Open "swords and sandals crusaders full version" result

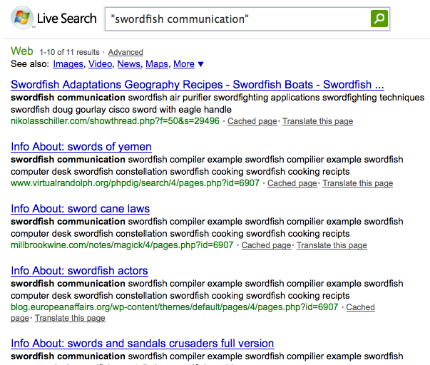pos(143,344)
